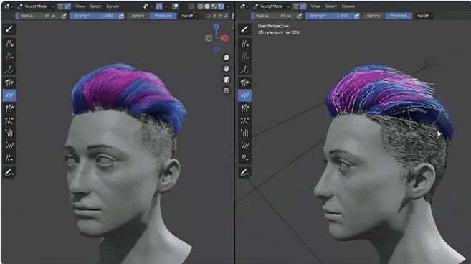
Task: Open Sculpt Mode dropdown in left viewport
Action: coord(36,6)
